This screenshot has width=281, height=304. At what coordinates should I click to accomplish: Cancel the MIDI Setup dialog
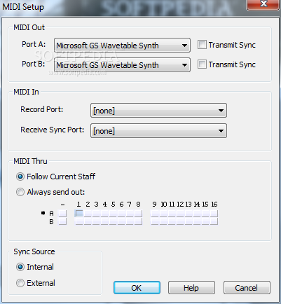[247, 288]
